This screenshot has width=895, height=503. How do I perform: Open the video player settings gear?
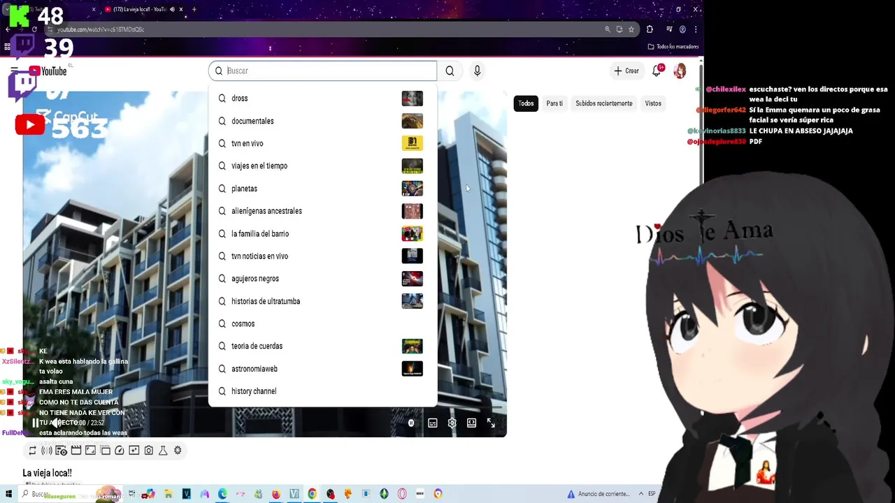pos(452,423)
